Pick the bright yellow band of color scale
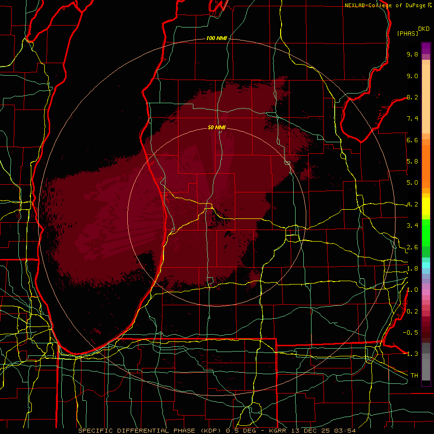The width and height of the screenshot is (434, 434). pyautogui.click(x=426, y=206)
